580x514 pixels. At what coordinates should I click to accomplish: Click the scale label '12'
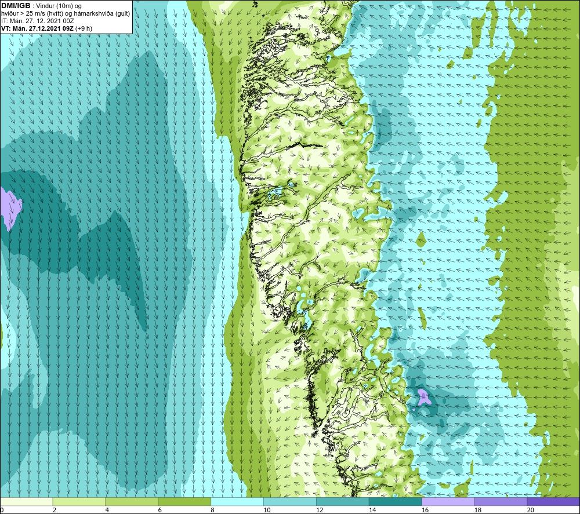[x=320, y=510]
